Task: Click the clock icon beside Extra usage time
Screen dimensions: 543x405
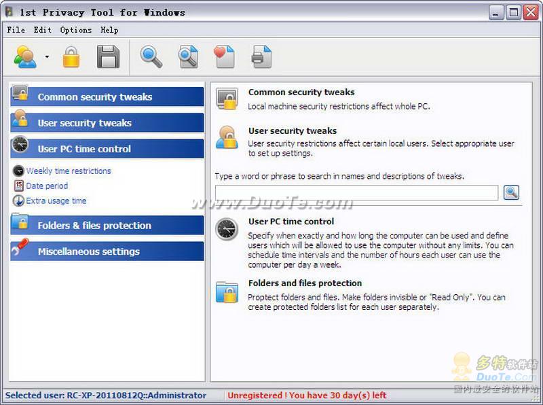Action: coord(18,200)
